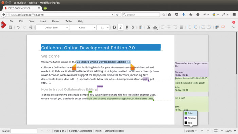Center the text horizontally

coord(169,27)
